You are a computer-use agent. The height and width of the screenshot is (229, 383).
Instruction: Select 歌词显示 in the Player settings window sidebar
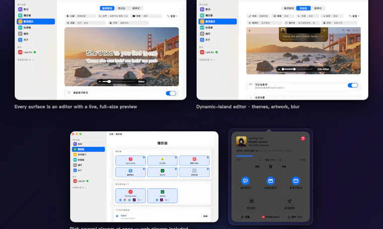coord(88,155)
